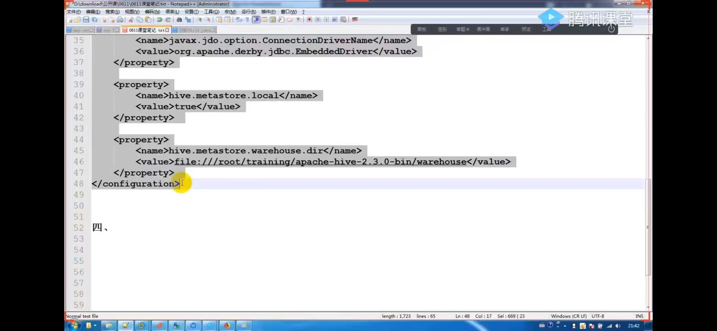Open the 搜索(S) menu
Screen dimensions: 717x331
click(x=113, y=11)
